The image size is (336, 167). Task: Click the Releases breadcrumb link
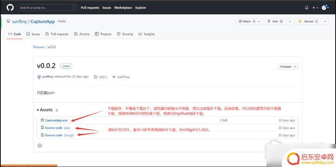pos(39,47)
